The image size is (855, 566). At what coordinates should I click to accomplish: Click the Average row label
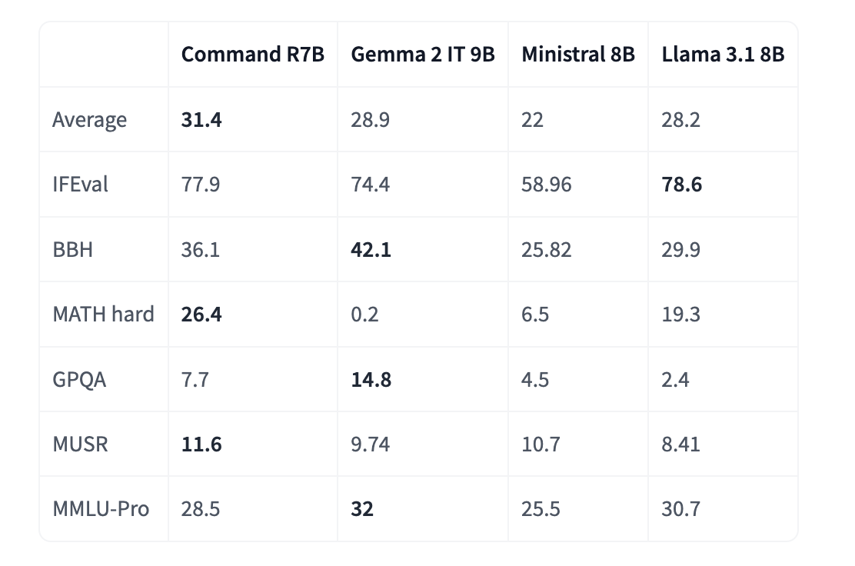click(x=89, y=120)
